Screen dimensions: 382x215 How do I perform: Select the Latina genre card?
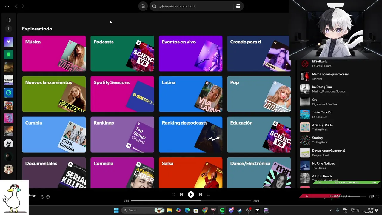pos(190,94)
